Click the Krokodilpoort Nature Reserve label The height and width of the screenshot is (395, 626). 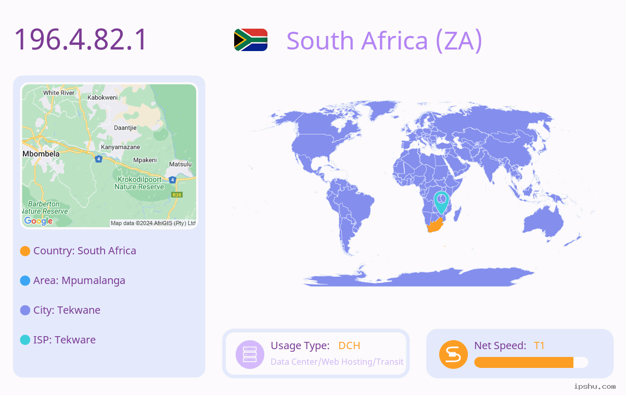pos(139,183)
